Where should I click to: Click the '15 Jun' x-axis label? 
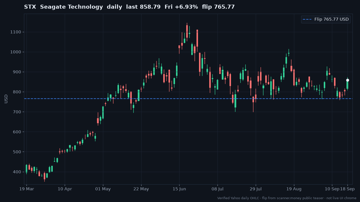179,189
